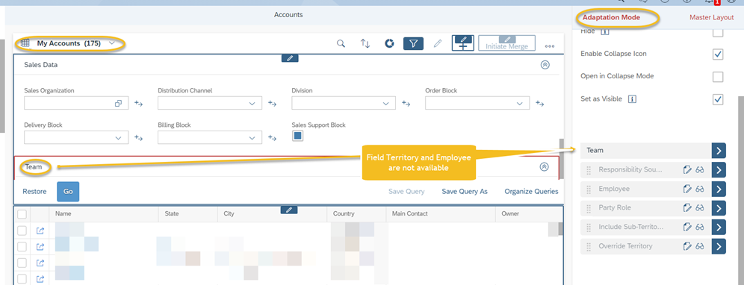Click the Main Contact column header
Screen dimensions: 744x285
(x=441, y=214)
